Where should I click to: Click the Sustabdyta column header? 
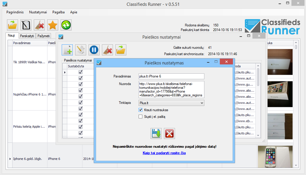80,66
